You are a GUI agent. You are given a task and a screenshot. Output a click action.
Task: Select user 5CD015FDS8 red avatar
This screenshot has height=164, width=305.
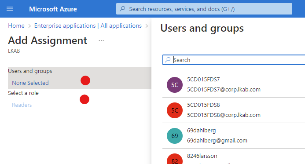click(x=175, y=110)
